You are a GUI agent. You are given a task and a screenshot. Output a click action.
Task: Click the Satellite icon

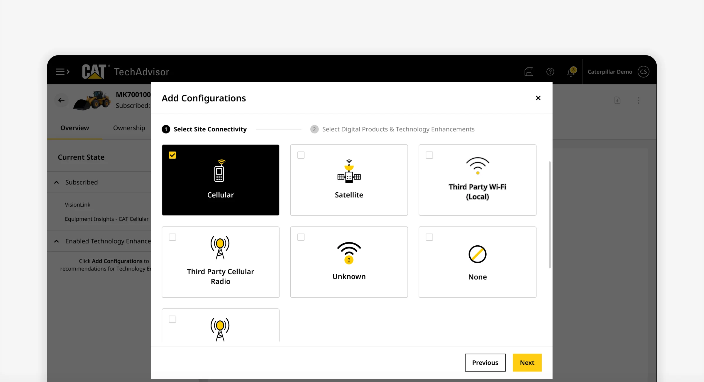coord(349,171)
